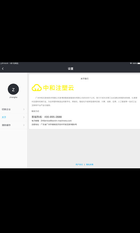Click the 设置 page title
Image resolution: width=140 pixels, height=233 pixels.
(71, 69)
